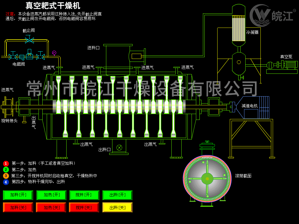Click the 第二步：加热 step text
The width and height of the screenshot is (299, 224).
(24, 169)
